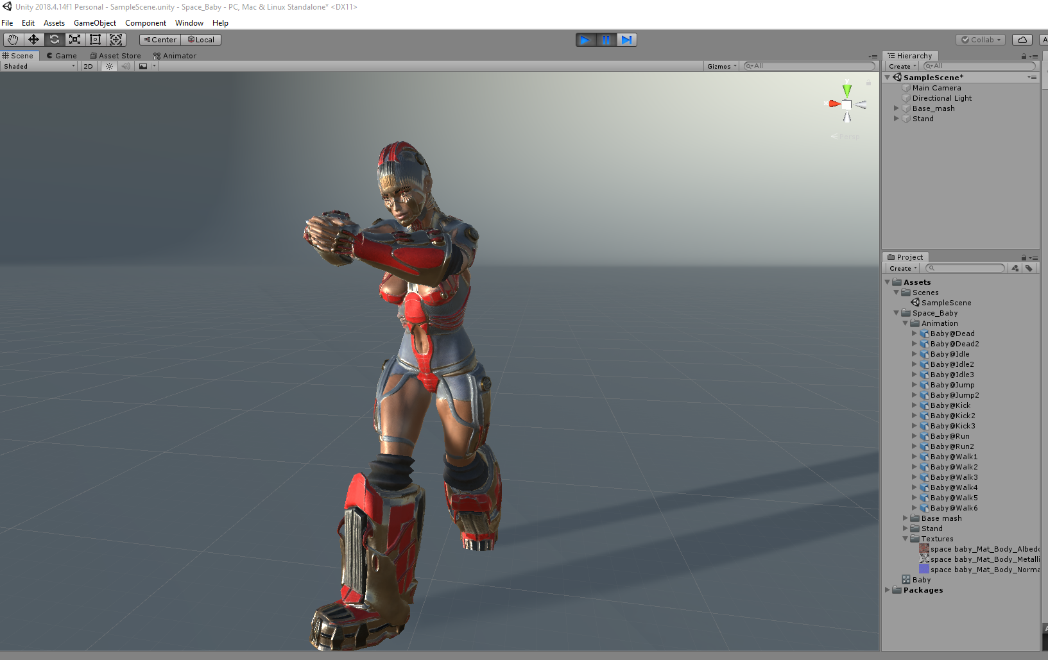The width and height of the screenshot is (1048, 660).
Task: Click the Step frame button
Action: (626, 40)
